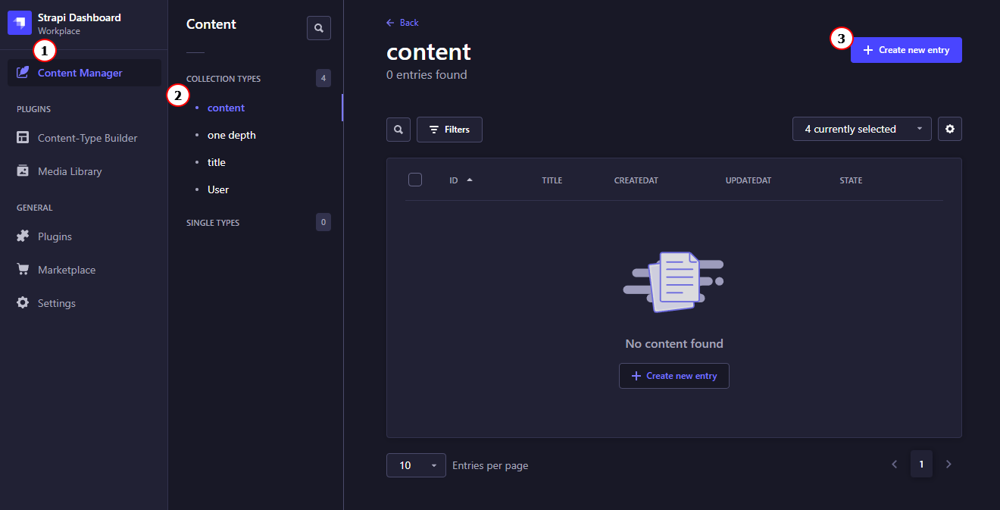
Task: Open the entries per page dropdown
Action: [417, 465]
